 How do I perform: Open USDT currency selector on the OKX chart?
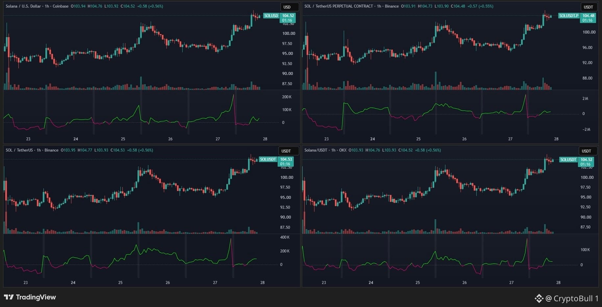click(x=587, y=151)
